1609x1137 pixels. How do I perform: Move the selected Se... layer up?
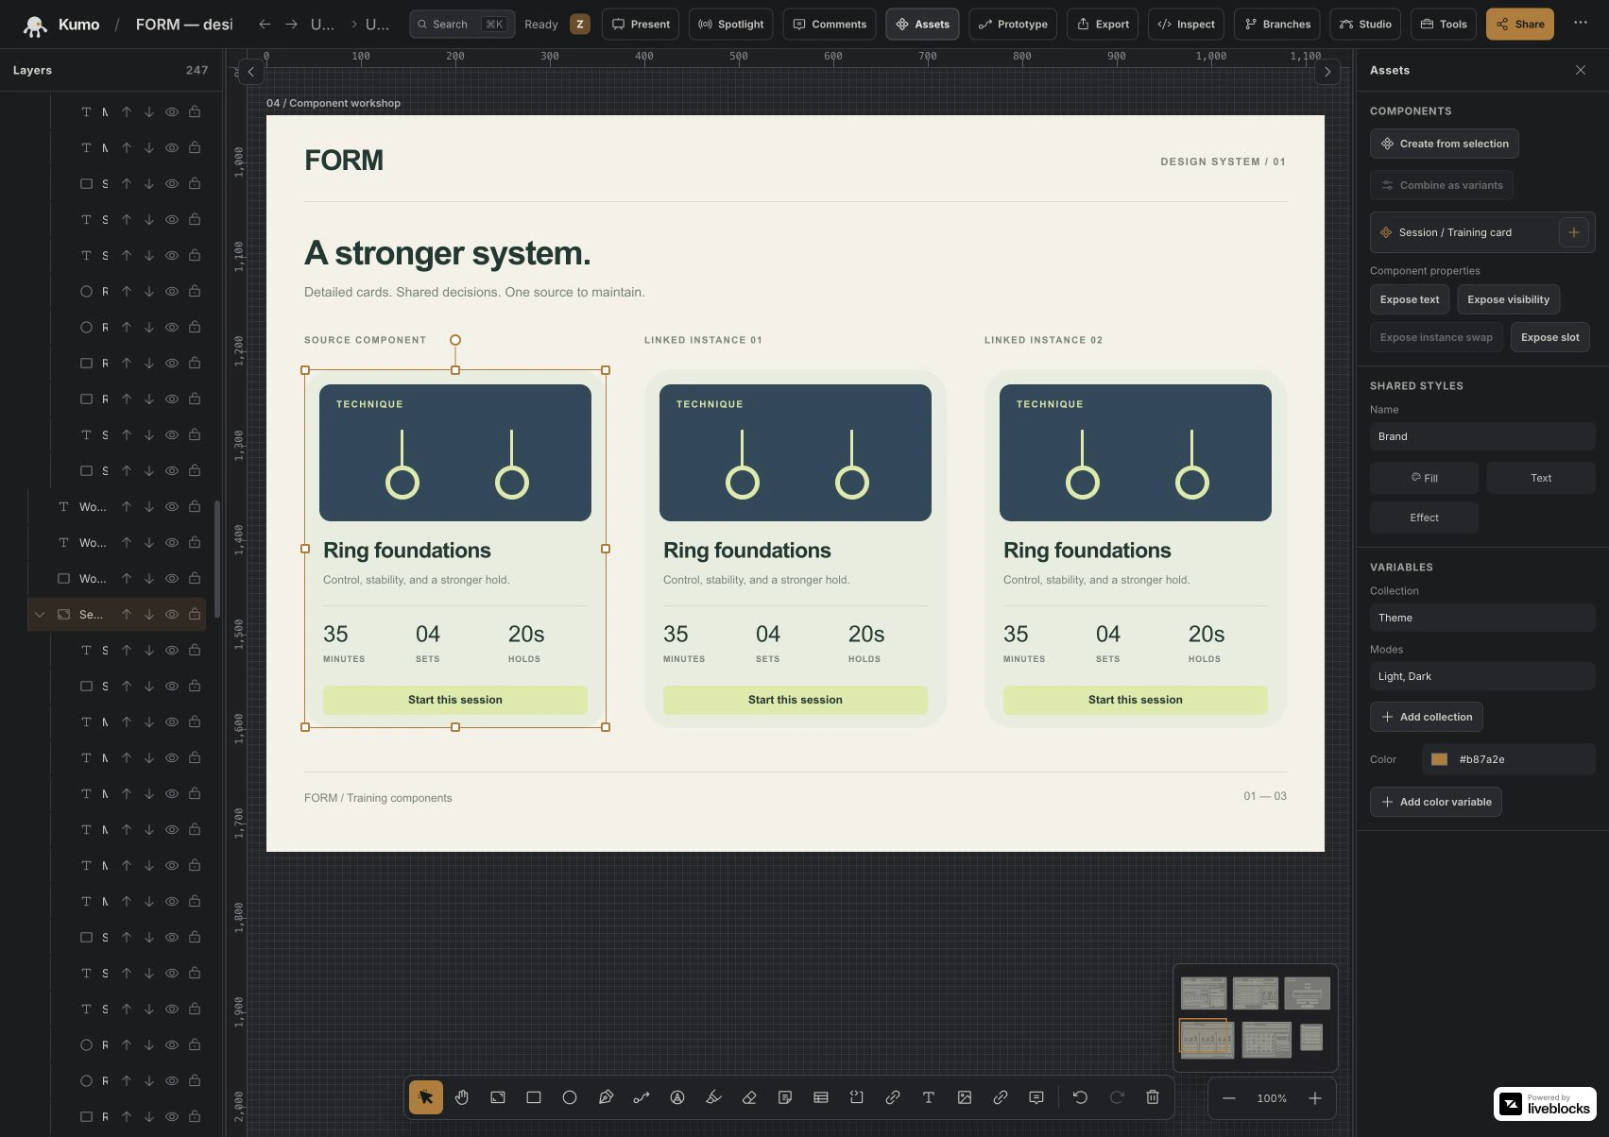(x=126, y=615)
